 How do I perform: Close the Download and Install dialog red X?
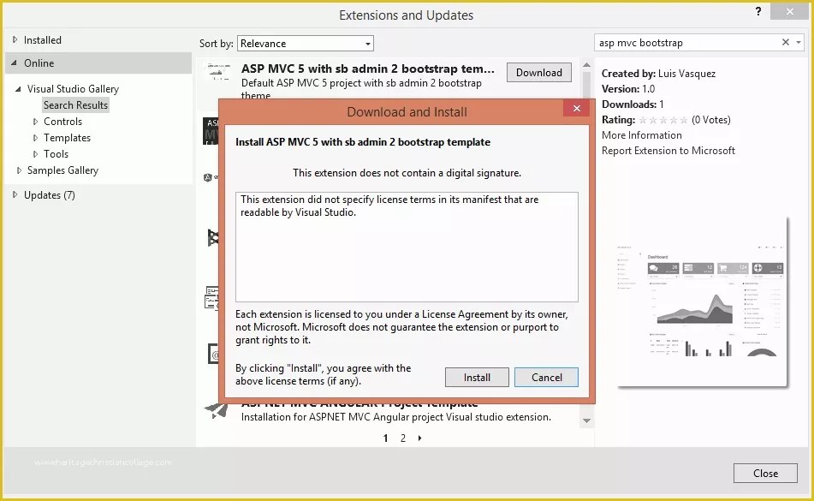pos(576,108)
